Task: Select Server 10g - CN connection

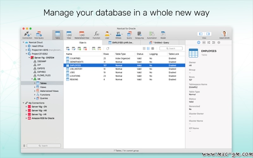Action: pyautogui.click(x=37, y=107)
